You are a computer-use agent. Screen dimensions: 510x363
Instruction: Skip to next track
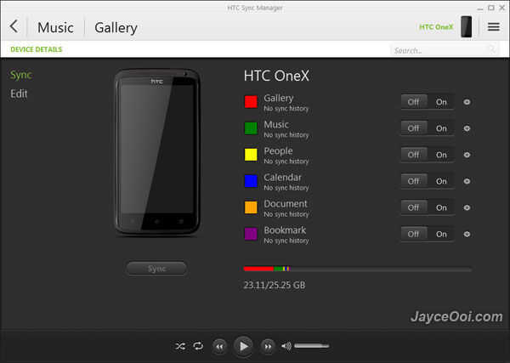pyautogui.click(x=268, y=346)
